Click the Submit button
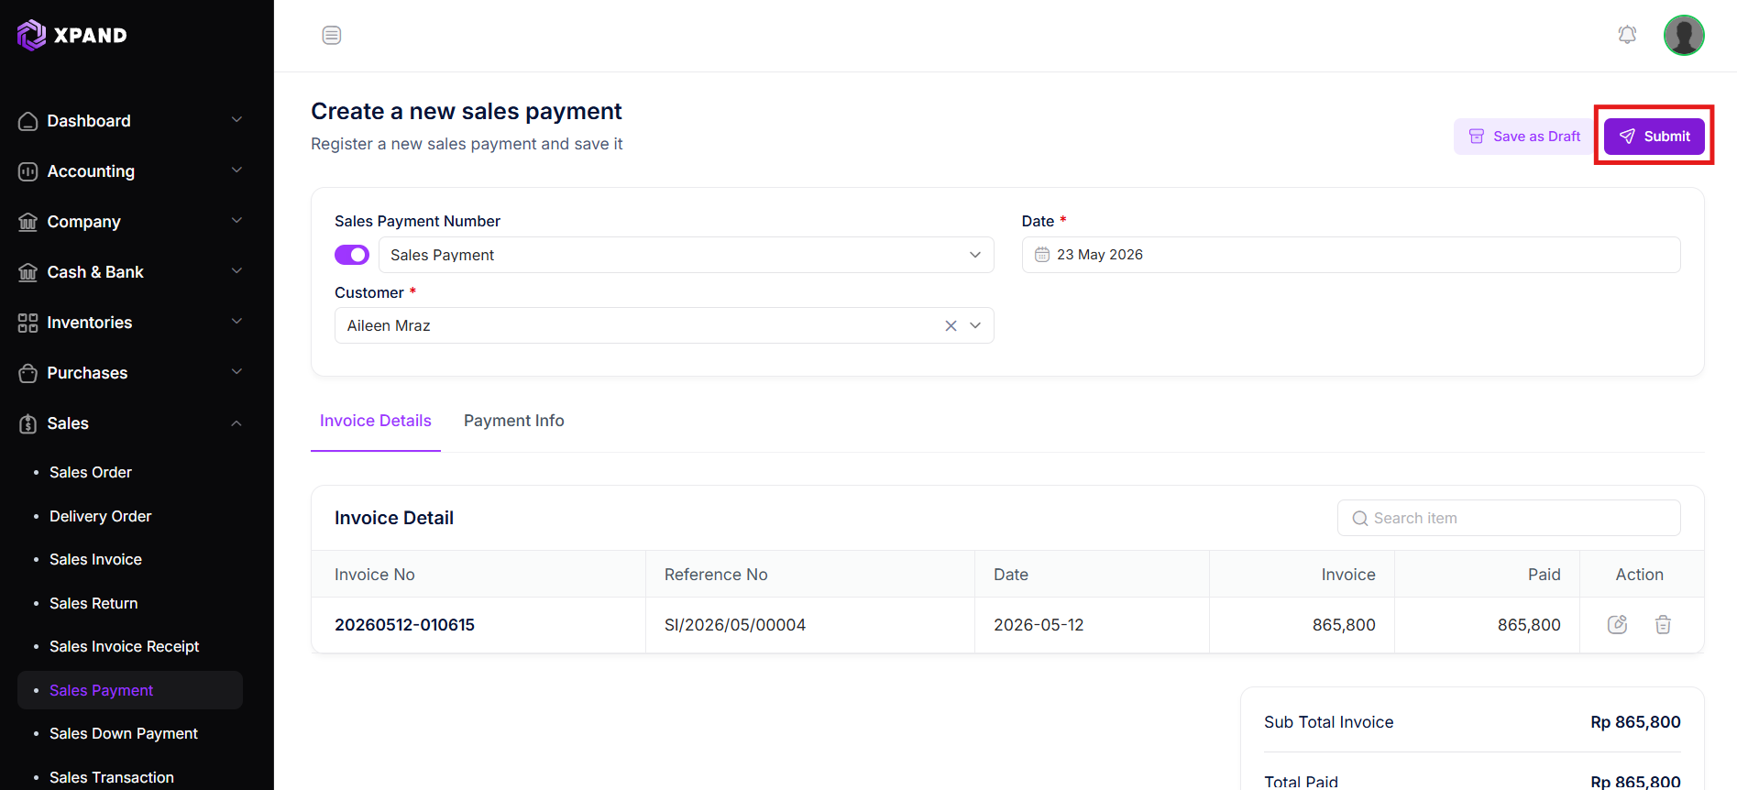This screenshot has width=1737, height=790. pos(1655,137)
